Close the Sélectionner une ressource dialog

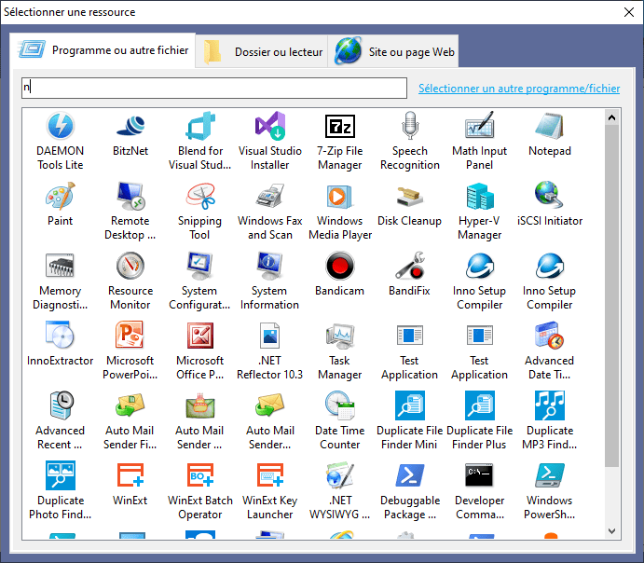click(x=628, y=12)
